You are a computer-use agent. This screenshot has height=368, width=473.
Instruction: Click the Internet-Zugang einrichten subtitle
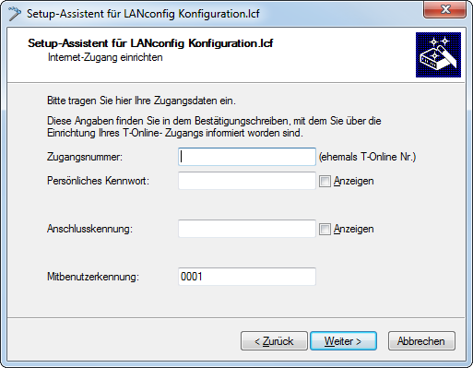[x=105, y=57]
